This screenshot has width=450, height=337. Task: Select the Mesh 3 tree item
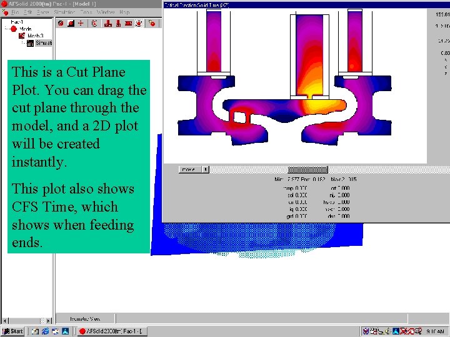coord(35,36)
